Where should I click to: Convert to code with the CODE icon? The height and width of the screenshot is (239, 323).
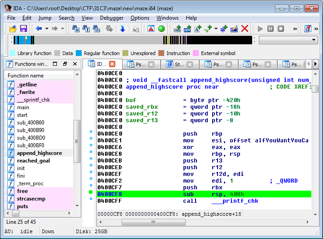pyautogui.click(x=177, y=29)
